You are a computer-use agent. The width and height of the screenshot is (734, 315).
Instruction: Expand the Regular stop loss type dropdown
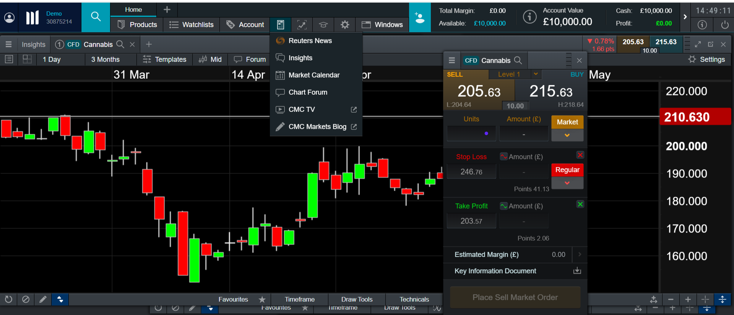coord(567,183)
